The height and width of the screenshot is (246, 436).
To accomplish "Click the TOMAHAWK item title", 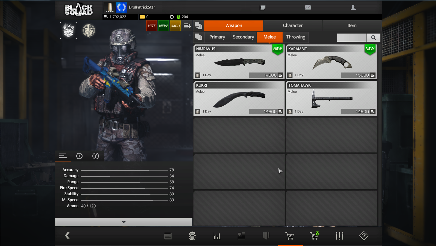I will pos(299,85).
